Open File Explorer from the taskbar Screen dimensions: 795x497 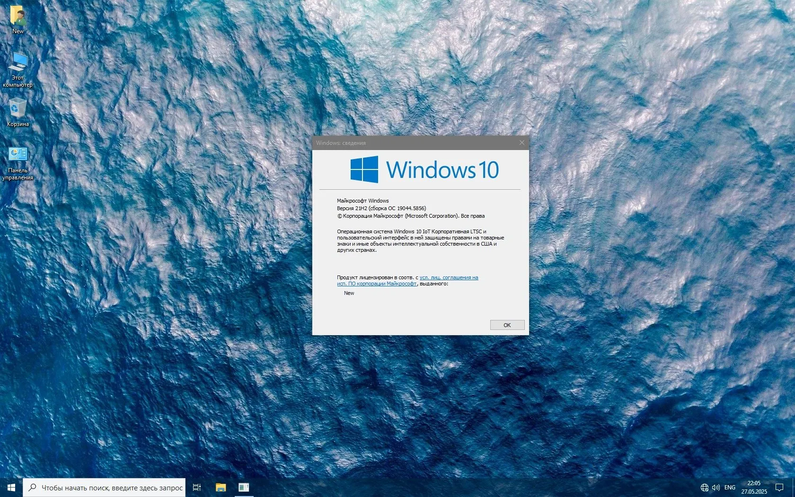click(x=221, y=488)
